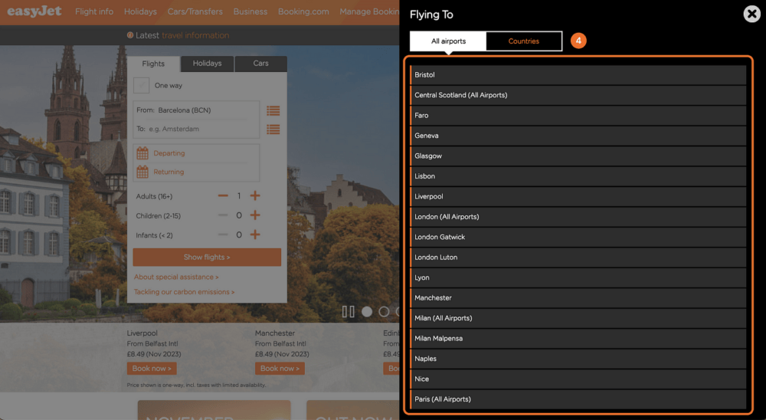
Task: Click the From Barcelona input field
Action: 196,110
